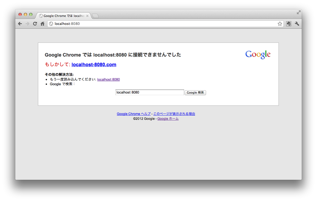Image resolution: width=317 pixels, height=201 pixels.
Task: Close the current tab with its x
Action: point(87,16)
